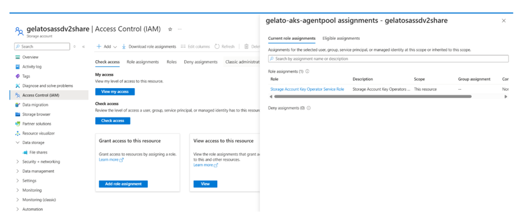Click the Delete trash icon in the toolbar
This screenshot has height=218, width=520.
[246, 47]
